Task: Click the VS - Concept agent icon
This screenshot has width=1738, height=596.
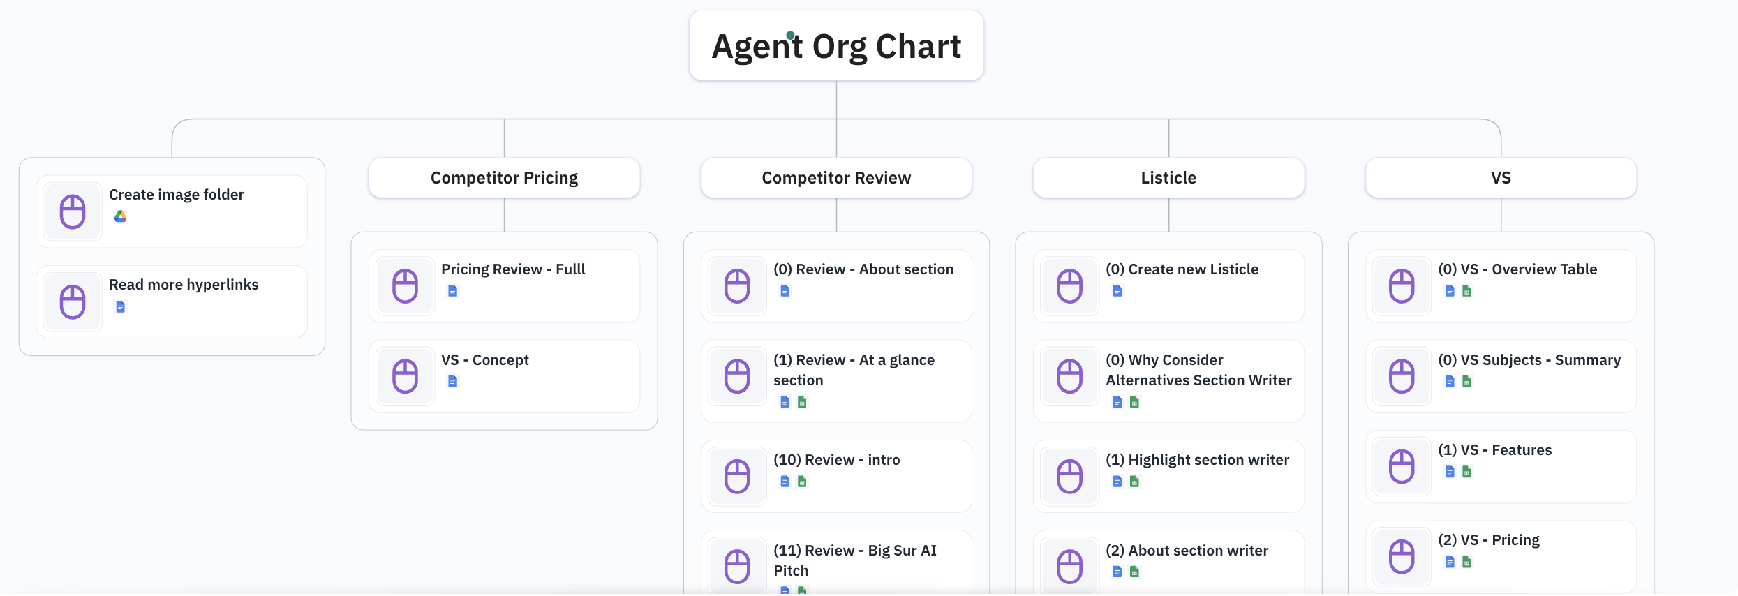Action: tap(405, 376)
